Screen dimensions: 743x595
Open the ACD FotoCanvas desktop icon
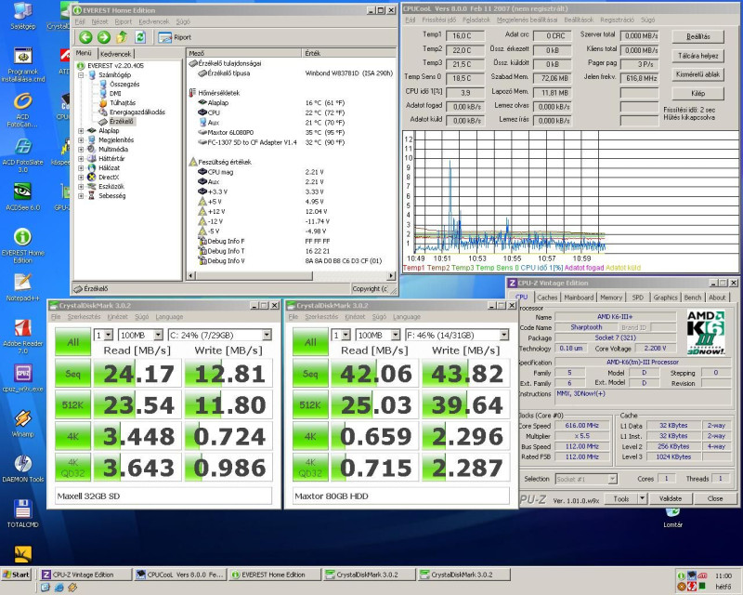[x=22, y=110]
